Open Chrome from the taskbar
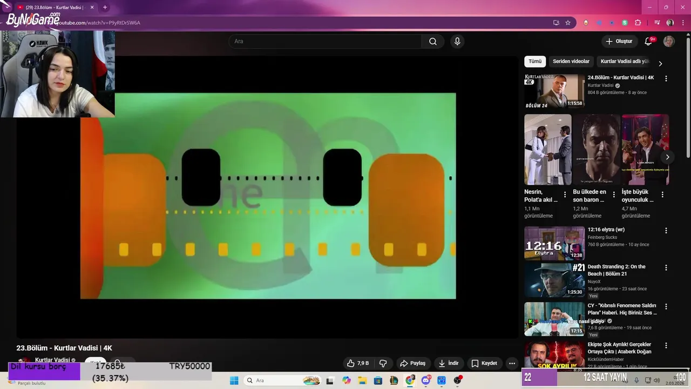691x389 pixels. tap(410, 381)
